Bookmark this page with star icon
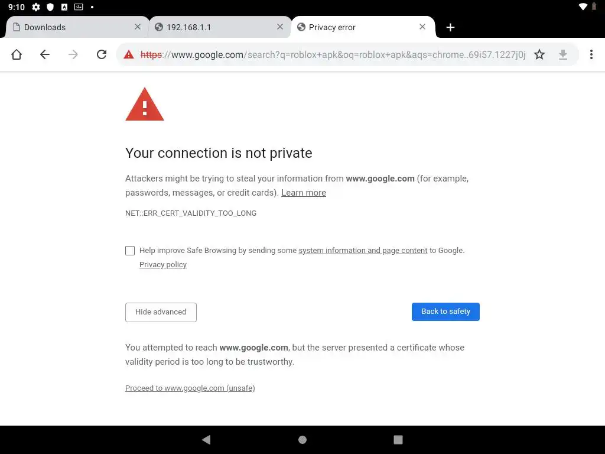The width and height of the screenshot is (605, 454). [539, 54]
